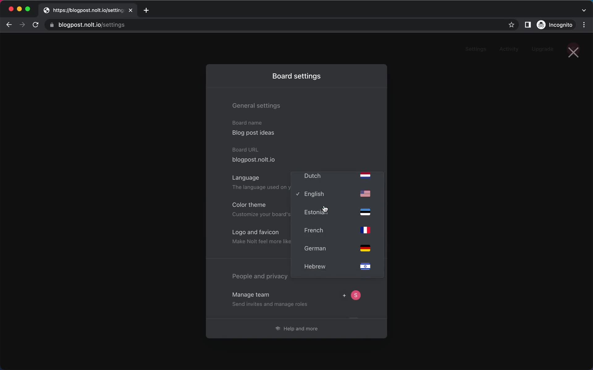Click the English language flag icon
Screen dimensions: 593x370
(x=365, y=194)
